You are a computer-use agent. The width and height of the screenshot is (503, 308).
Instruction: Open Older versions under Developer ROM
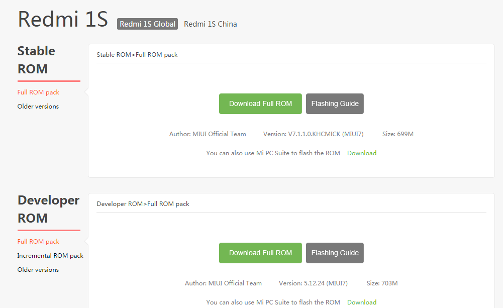point(38,270)
